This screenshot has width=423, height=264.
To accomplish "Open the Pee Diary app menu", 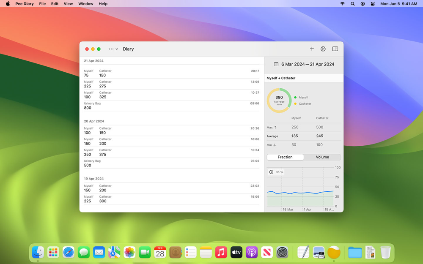I will pyautogui.click(x=24, y=4).
